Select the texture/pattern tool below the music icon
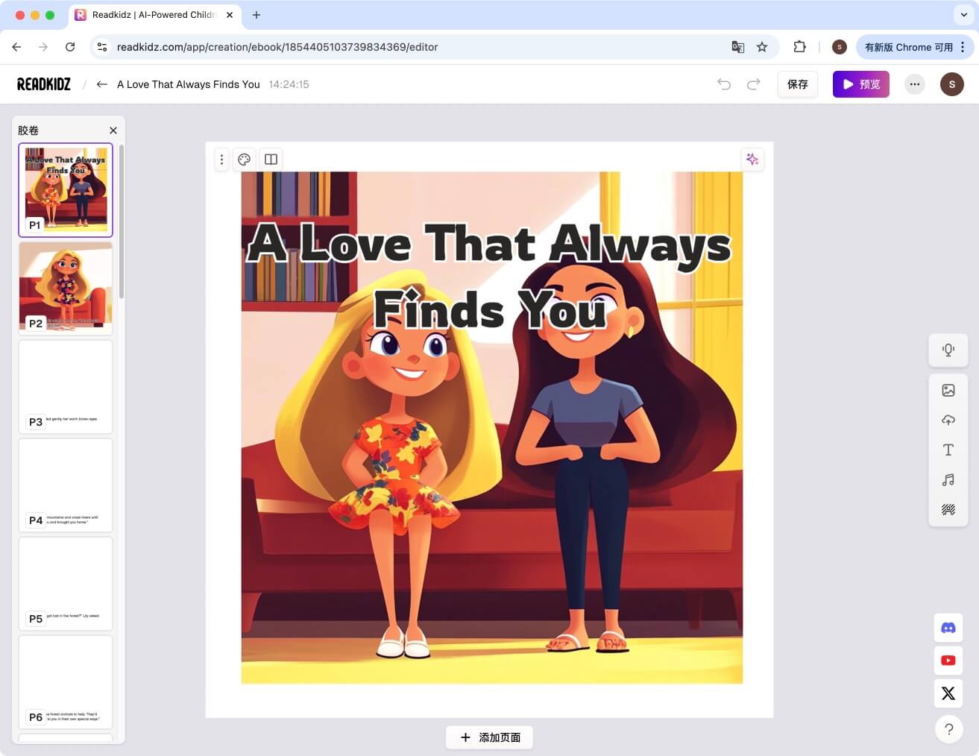Screen dimensions: 979x756 click(x=948, y=509)
